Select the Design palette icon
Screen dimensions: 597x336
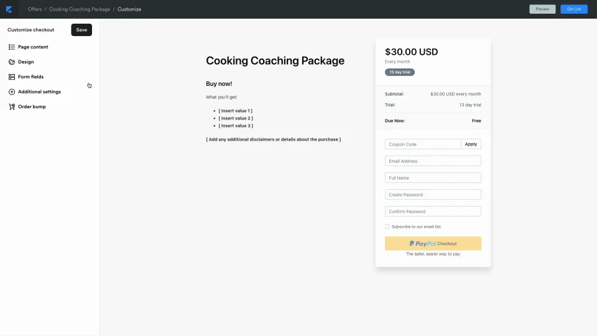[12, 62]
